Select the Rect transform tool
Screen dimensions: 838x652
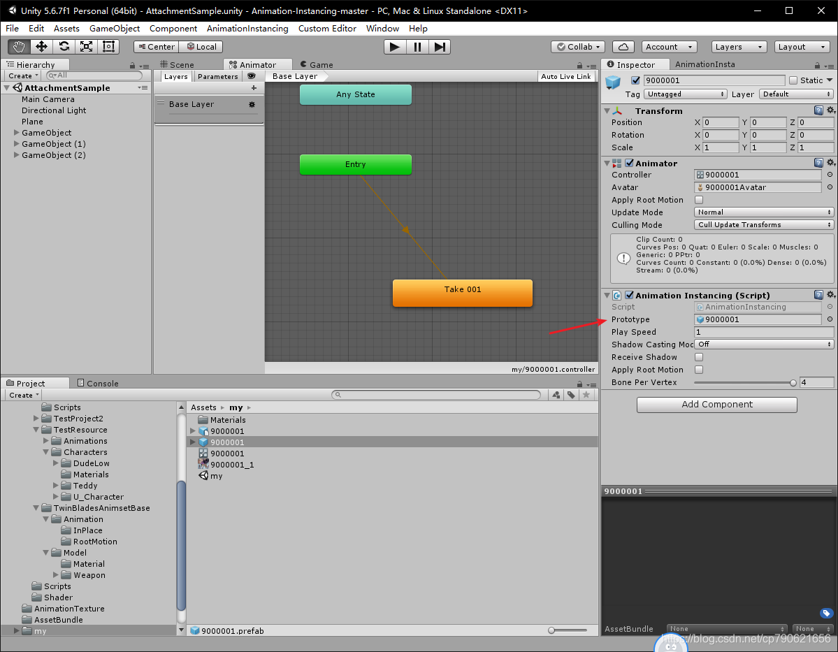[x=107, y=47]
